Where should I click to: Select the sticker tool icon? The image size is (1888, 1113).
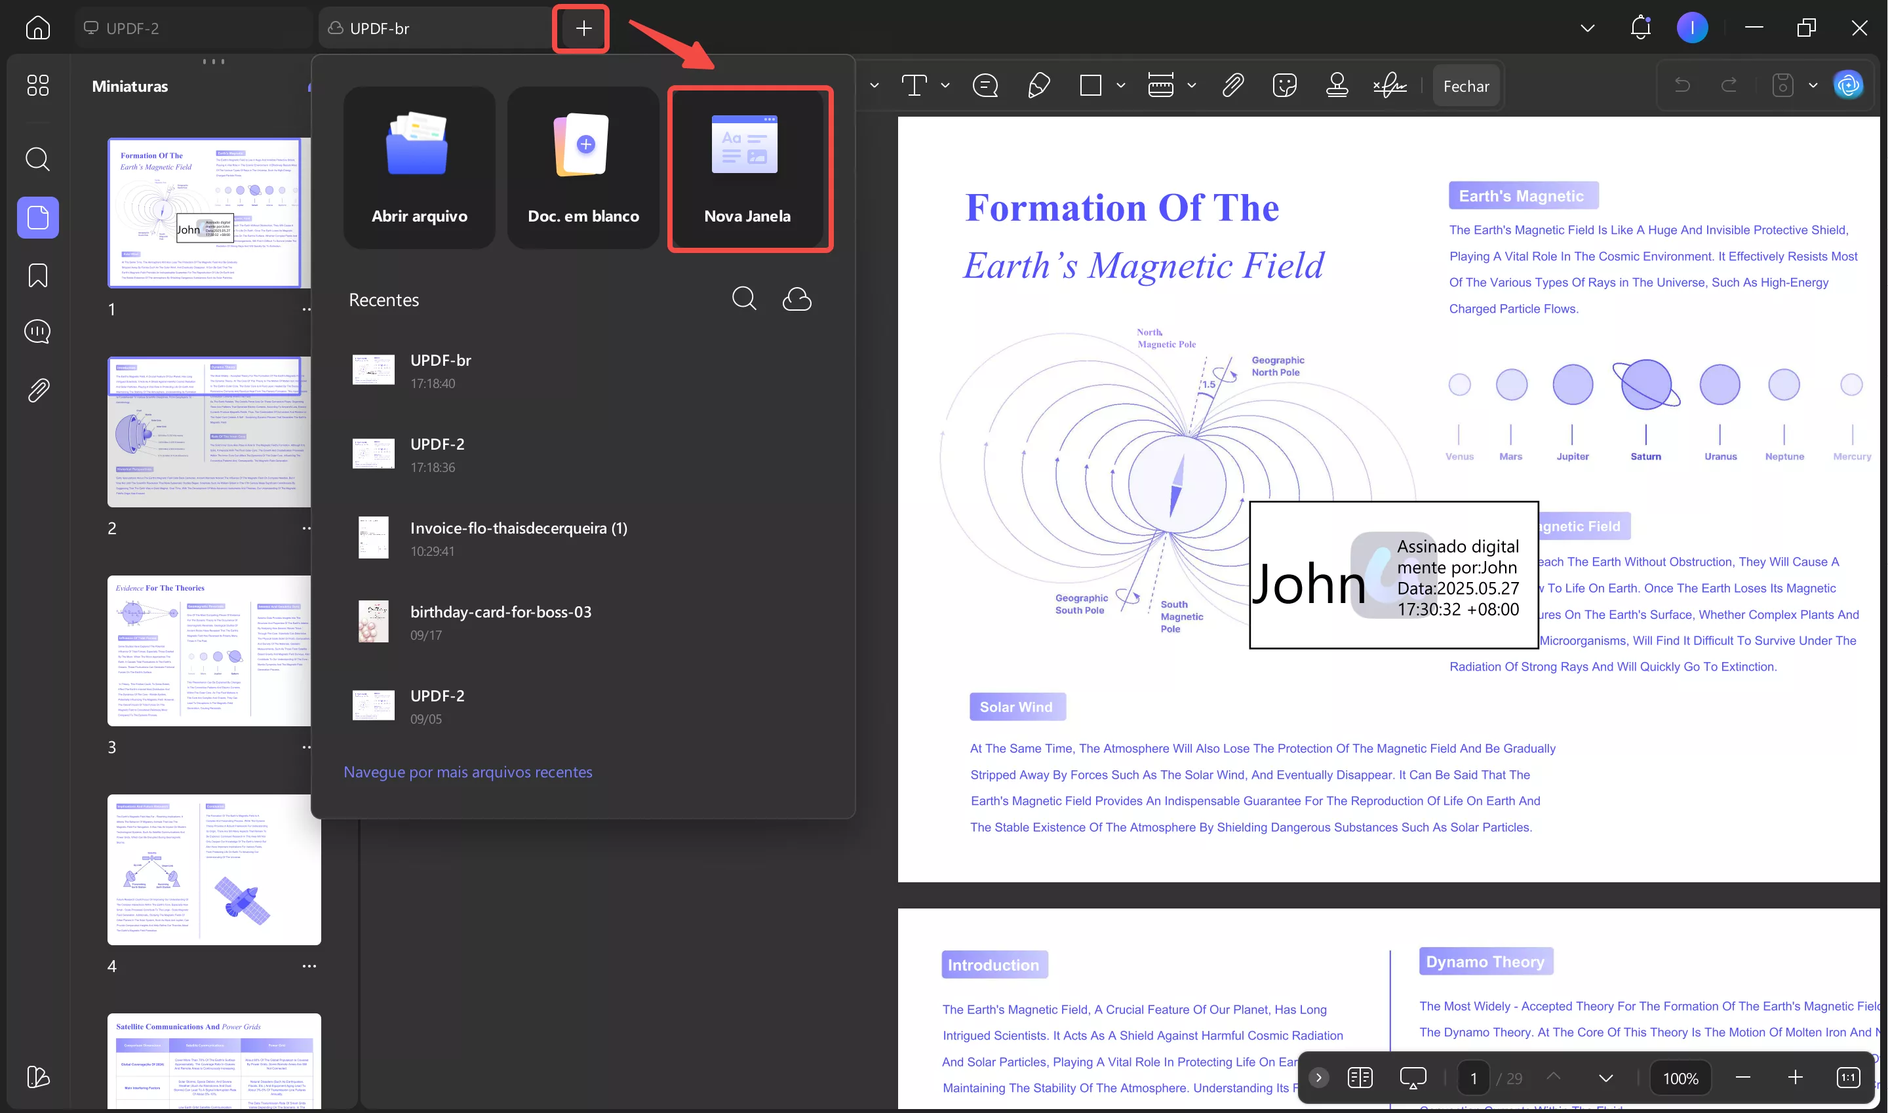pos(1285,85)
